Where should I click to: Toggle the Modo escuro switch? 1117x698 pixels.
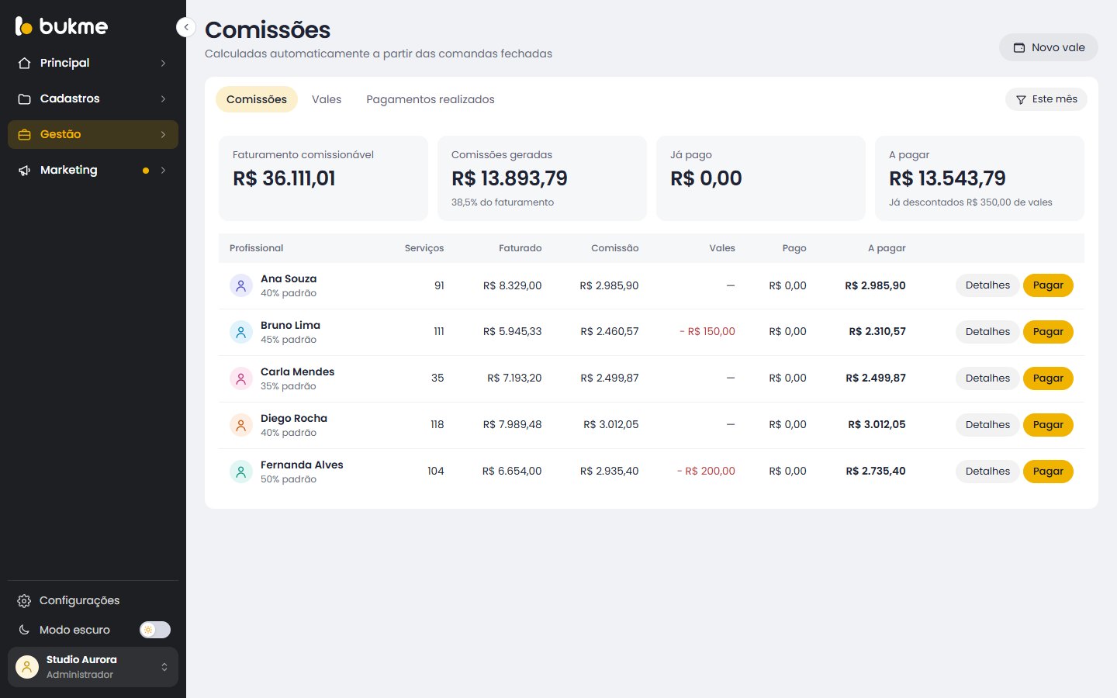click(155, 630)
